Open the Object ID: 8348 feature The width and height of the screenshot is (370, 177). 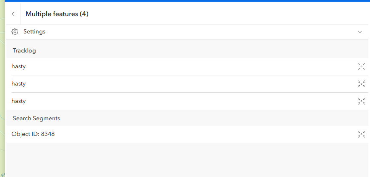[x=33, y=134]
